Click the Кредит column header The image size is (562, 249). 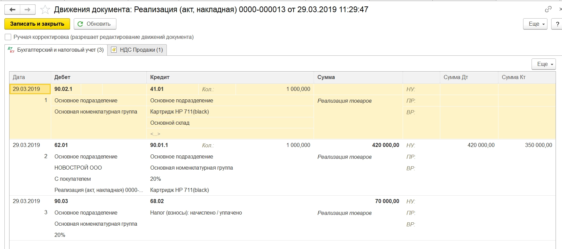coord(160,77)
